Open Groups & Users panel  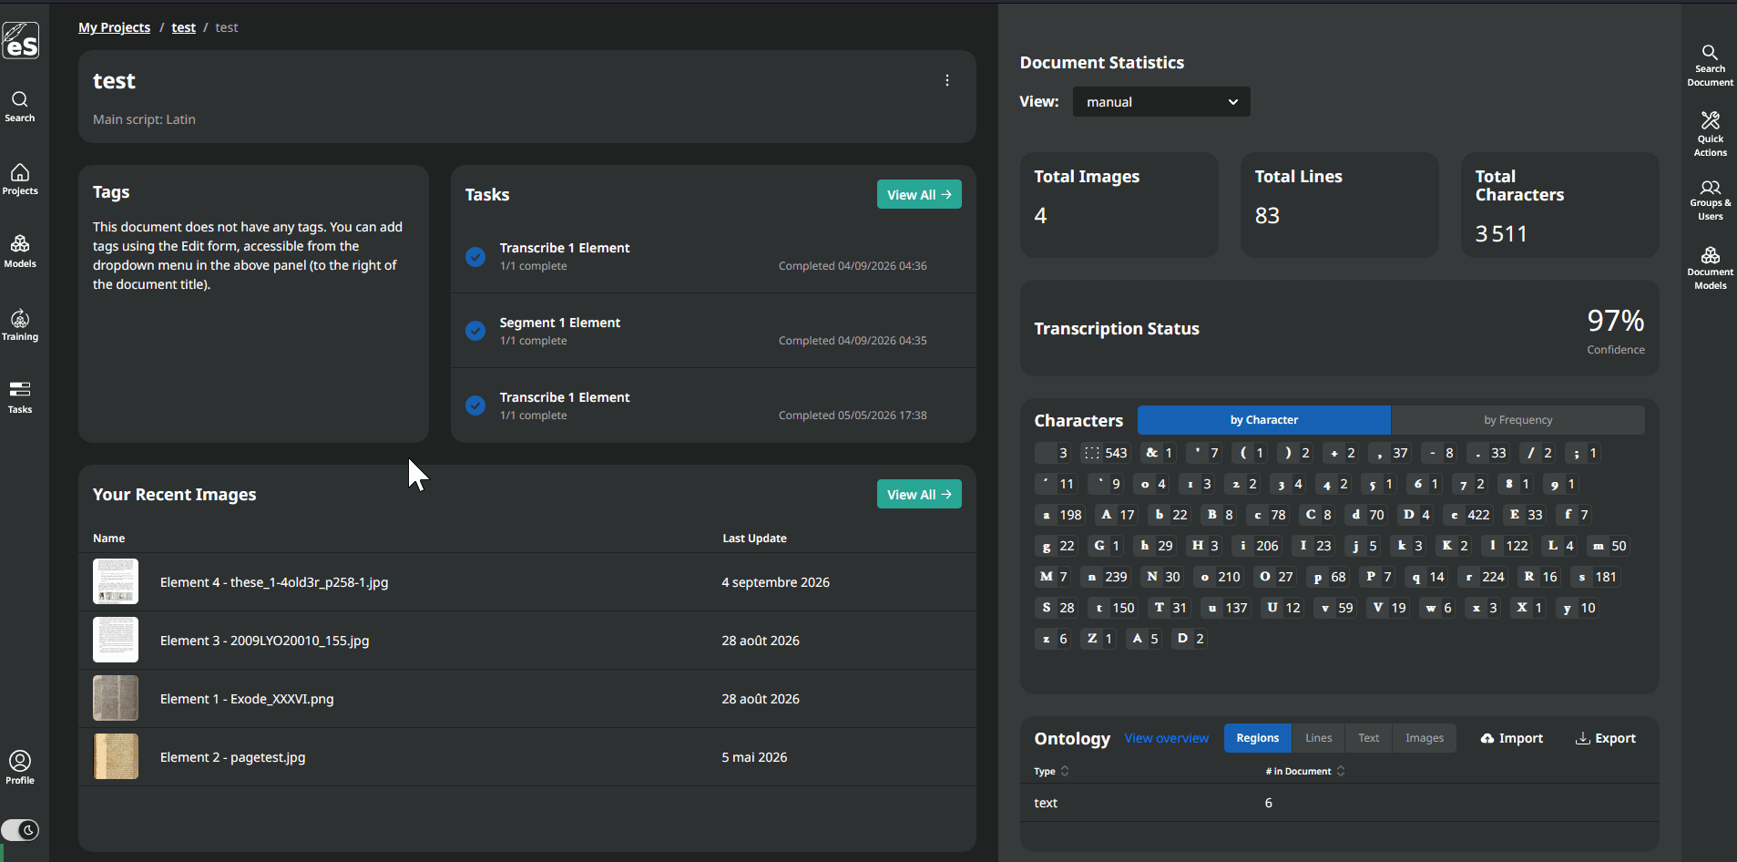1710,200
